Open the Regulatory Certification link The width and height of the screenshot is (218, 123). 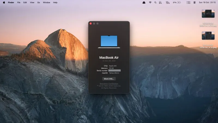[109, 84]
